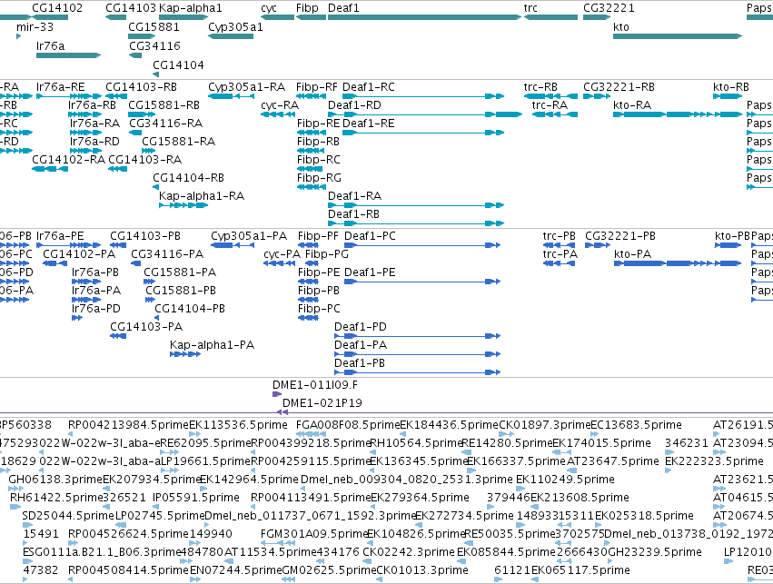Viewport: 773px width, 584px height.
Task: Click transcript label CG34116-RA
Action: click(165, 124)
